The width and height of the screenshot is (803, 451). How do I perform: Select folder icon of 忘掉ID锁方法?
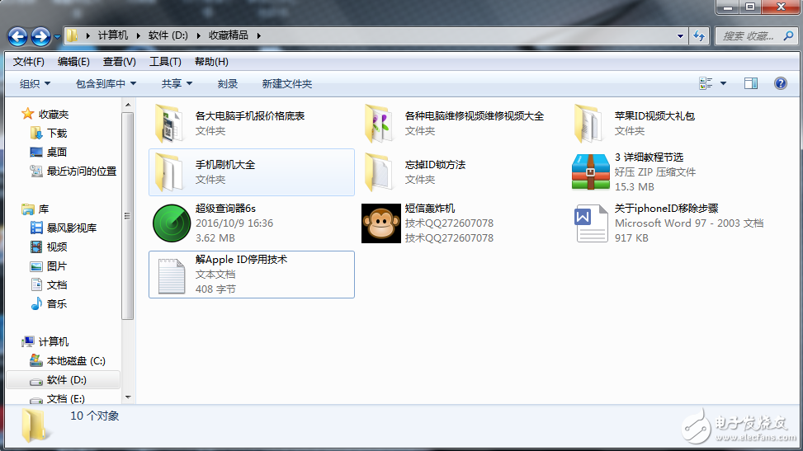[x=379, y=172]
